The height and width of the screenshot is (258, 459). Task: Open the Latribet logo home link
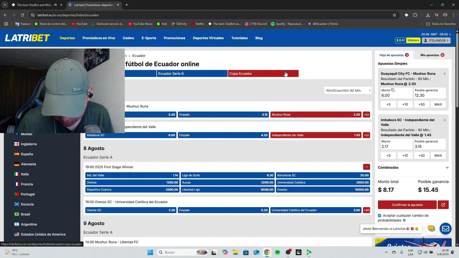[27, 38]
